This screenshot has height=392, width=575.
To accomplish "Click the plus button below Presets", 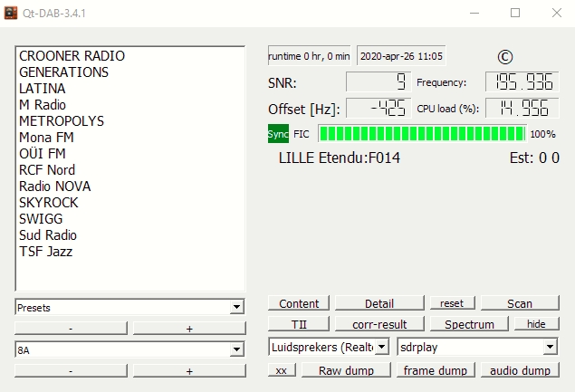I will (189, 329).
